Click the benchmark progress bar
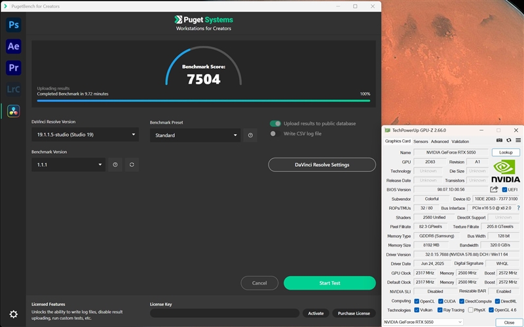524x327 pixels. coord(204,101)
